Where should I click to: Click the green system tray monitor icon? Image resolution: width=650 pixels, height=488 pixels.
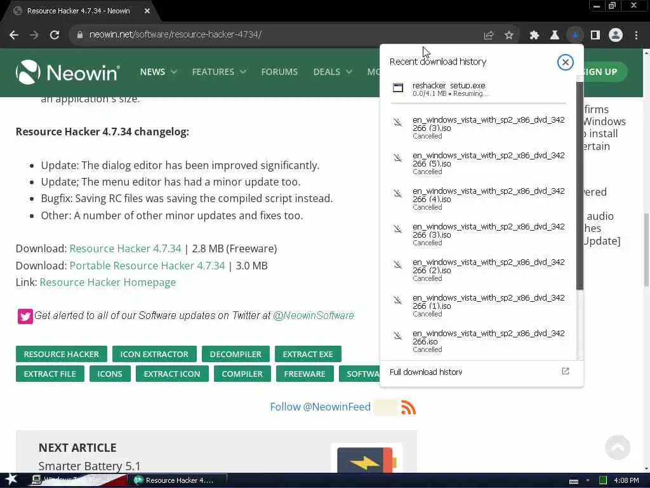click(x=603, y=480)
